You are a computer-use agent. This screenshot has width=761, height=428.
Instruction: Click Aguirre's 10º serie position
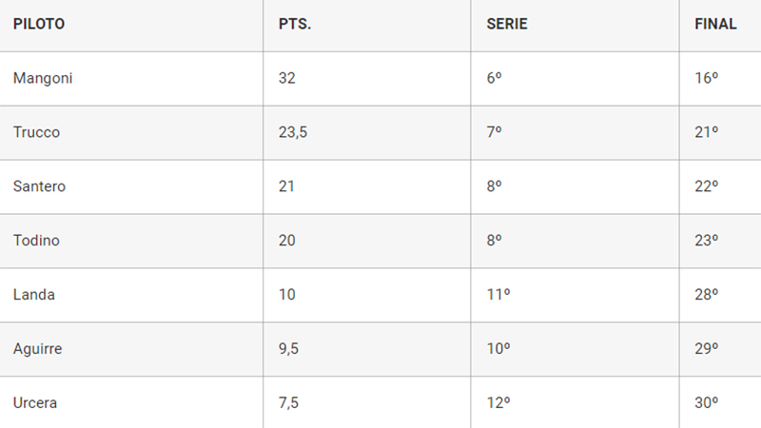click(x=498, y=349)
